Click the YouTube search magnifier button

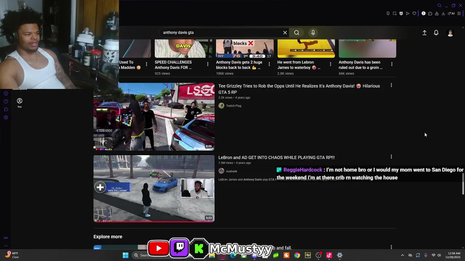(x=297, y=33)
